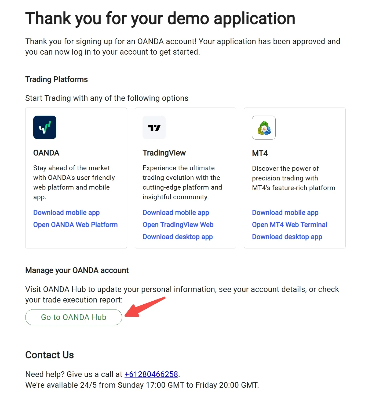The height and width of the screenshot is (406, 372).
Task: Open Download mobile app link under OANDA
Action: point(66,212)
